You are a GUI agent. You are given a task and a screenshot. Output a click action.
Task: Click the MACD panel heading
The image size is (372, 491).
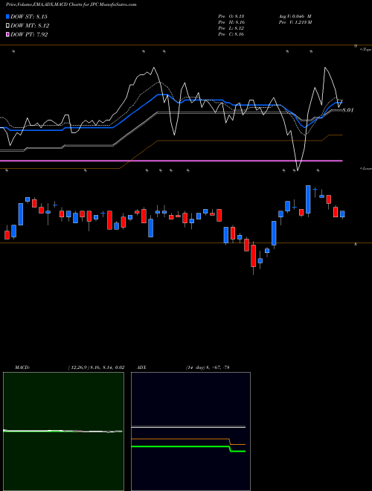pyautogui.click(x=22, y=368)
